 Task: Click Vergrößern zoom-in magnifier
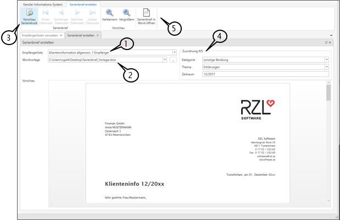pyautogui.click(x=126, y=13)
